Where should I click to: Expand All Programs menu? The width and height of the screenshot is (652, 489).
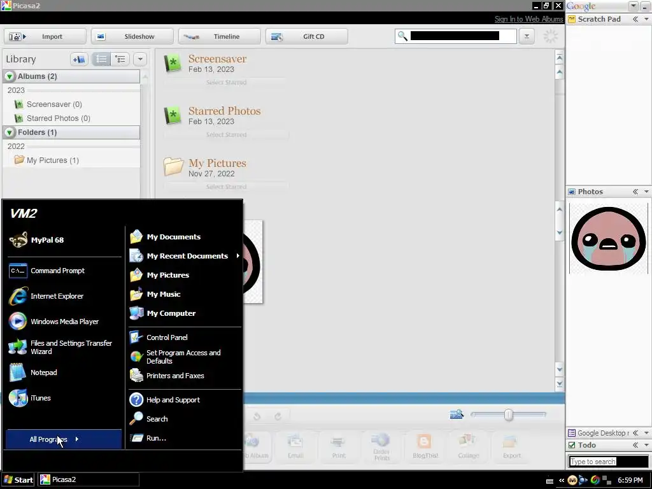(64, 439)
